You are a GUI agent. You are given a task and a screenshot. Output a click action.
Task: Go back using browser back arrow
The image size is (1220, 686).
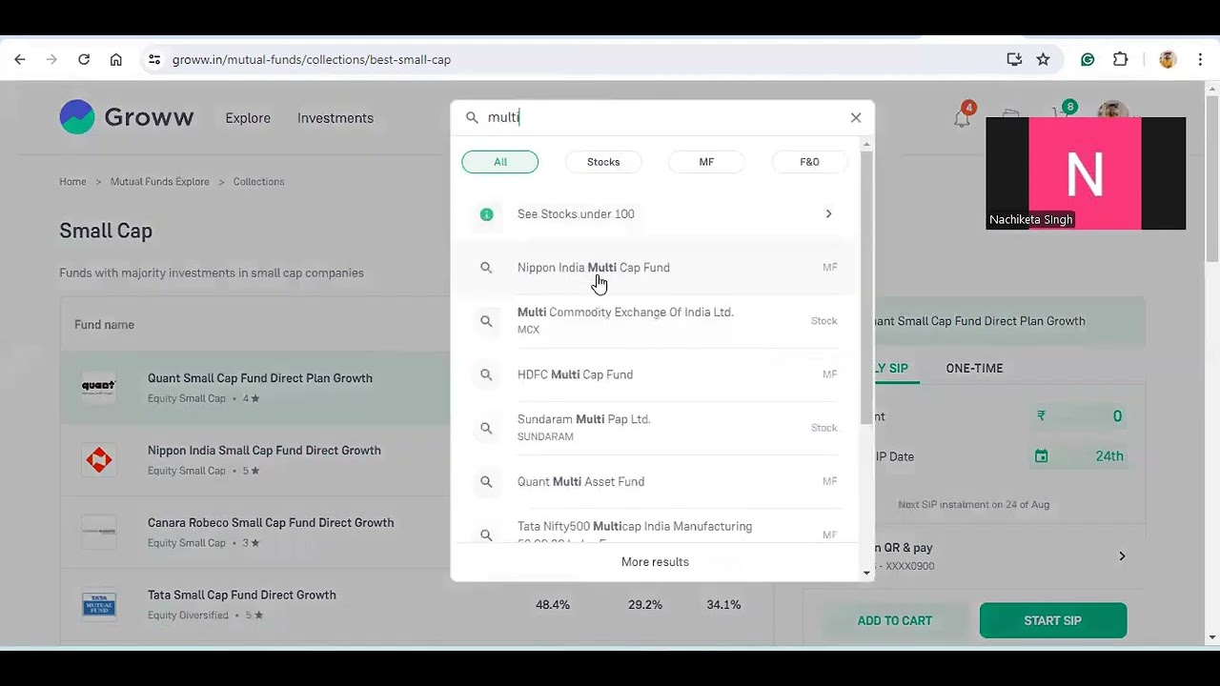20,59
